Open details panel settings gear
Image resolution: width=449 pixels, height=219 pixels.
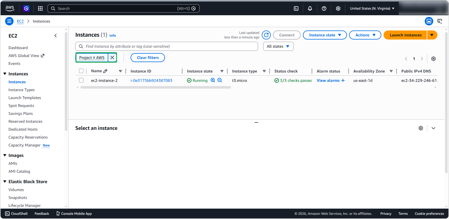[x=421, y=128]
